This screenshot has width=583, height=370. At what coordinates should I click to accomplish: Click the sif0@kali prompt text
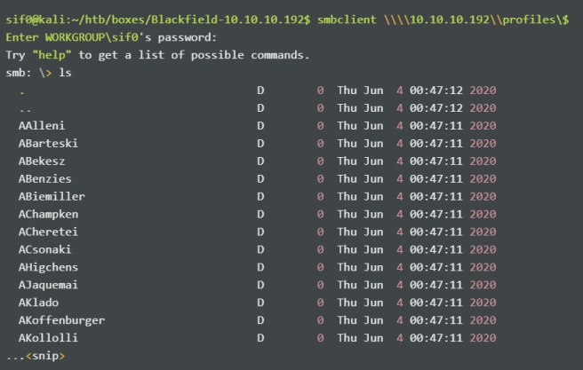pos(32,20)
